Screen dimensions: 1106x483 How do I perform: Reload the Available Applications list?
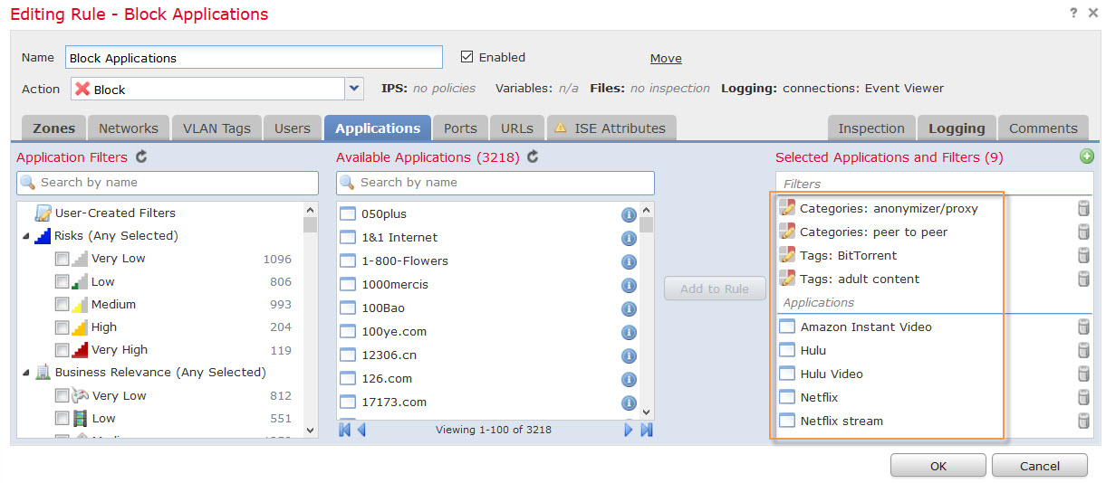533,157
